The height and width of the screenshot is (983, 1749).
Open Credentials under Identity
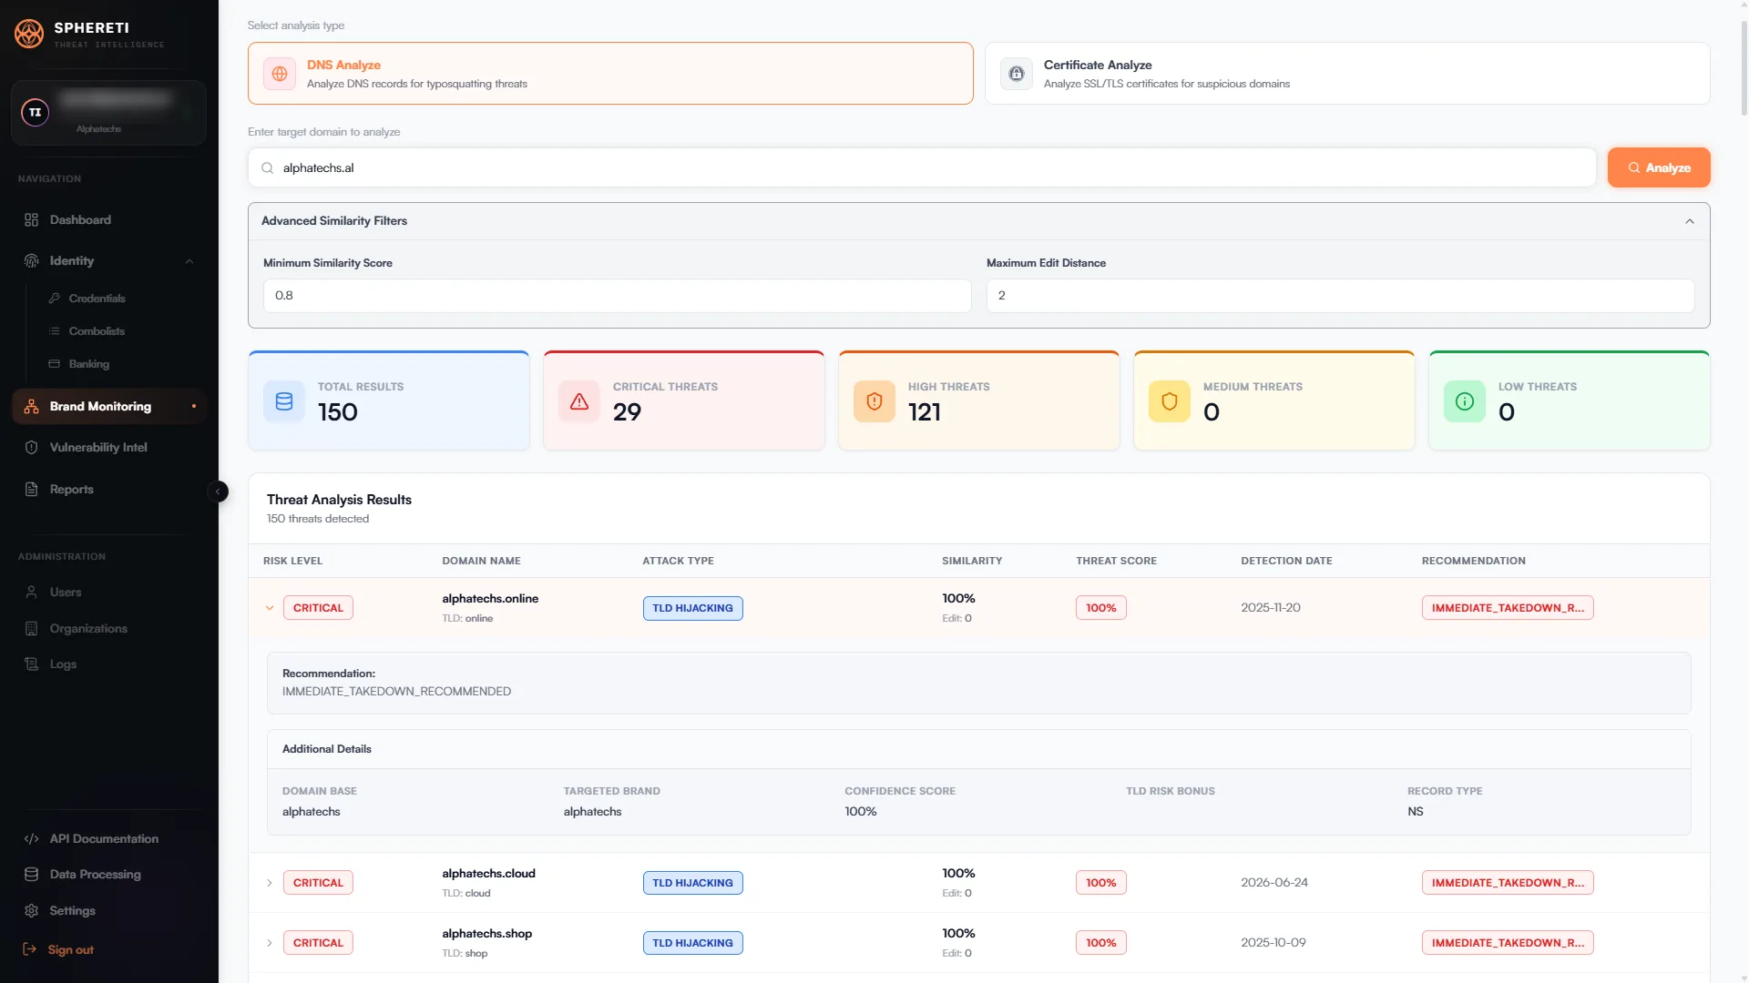pos(97,298)
